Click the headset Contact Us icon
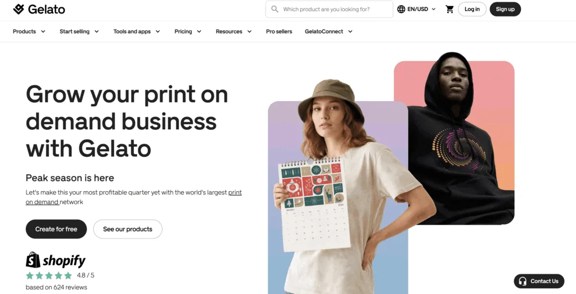 click(x=523, y=281)
